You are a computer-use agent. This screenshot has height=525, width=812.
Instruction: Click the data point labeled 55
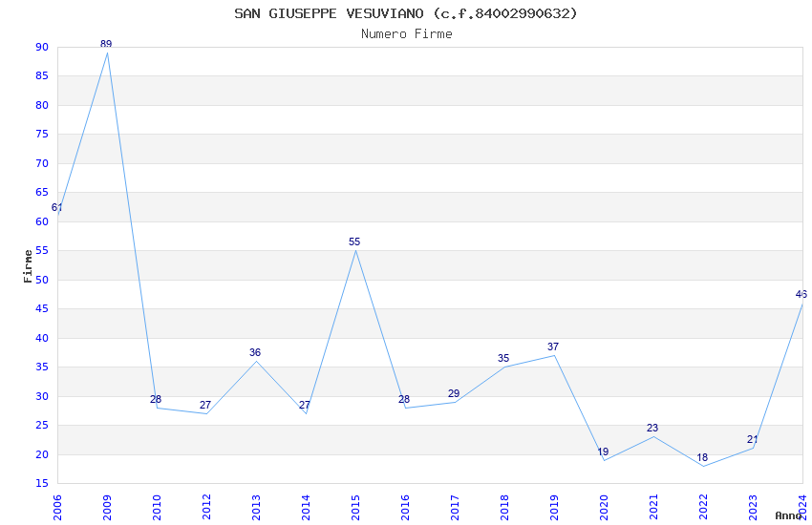(355, 250)
